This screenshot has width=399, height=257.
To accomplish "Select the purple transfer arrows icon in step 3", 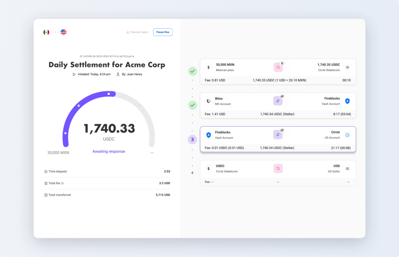I will click(x=278, y=134).
